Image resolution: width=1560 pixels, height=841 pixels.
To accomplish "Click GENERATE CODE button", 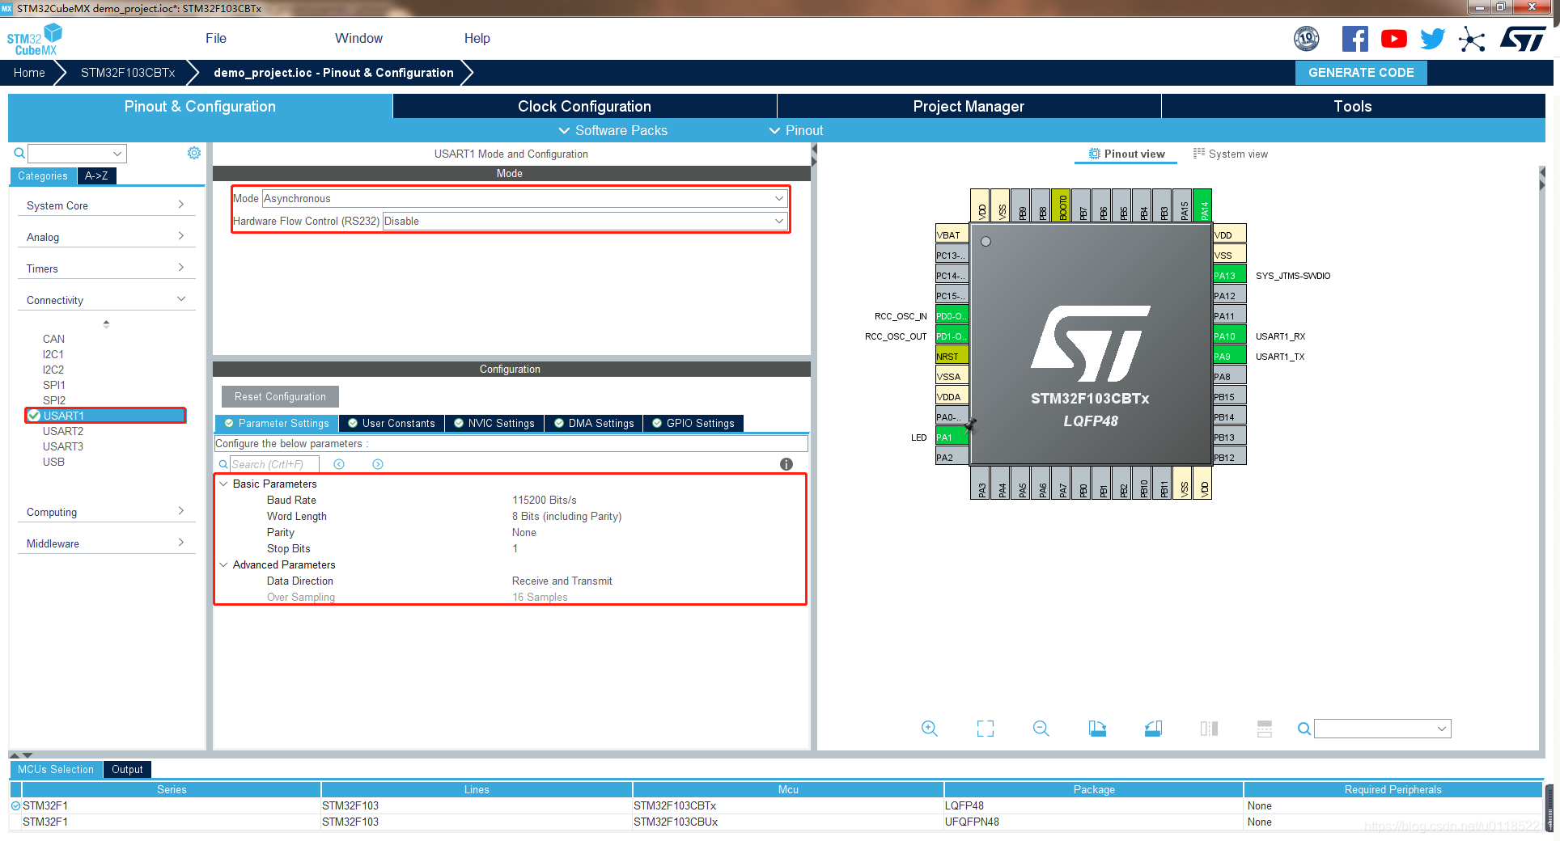I will (x=1361, y=72).
